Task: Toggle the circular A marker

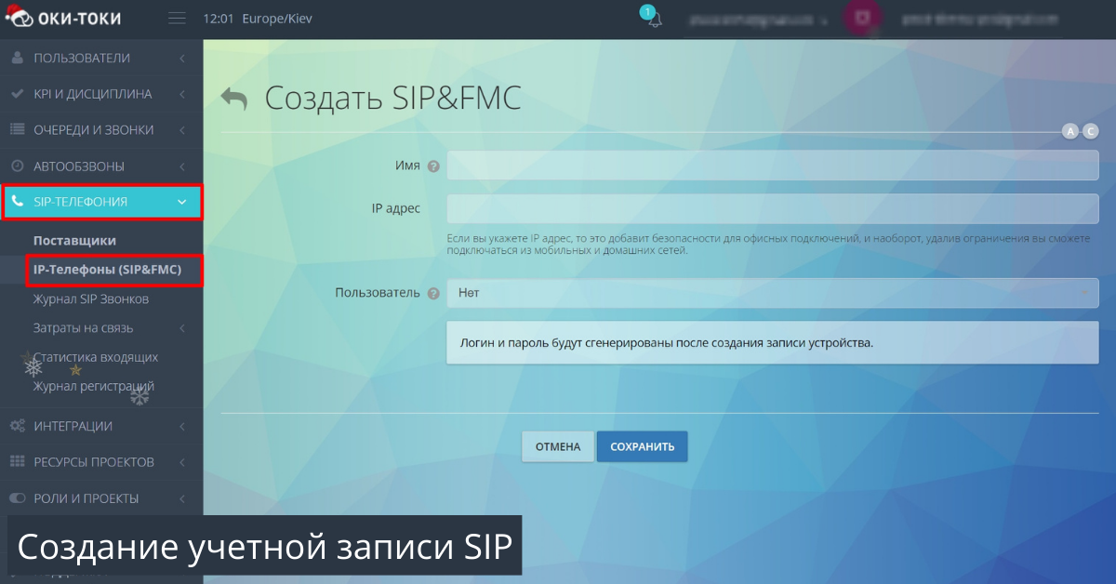Action: pos(1071,132)
